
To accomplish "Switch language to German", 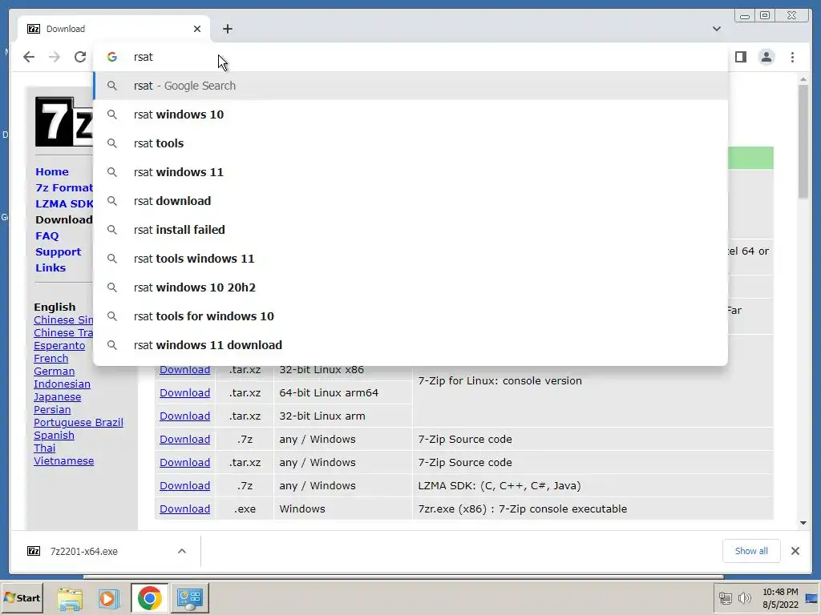I will coord(54,372).
